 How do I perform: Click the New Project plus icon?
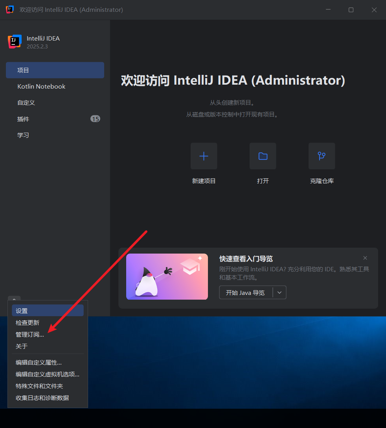204,156
